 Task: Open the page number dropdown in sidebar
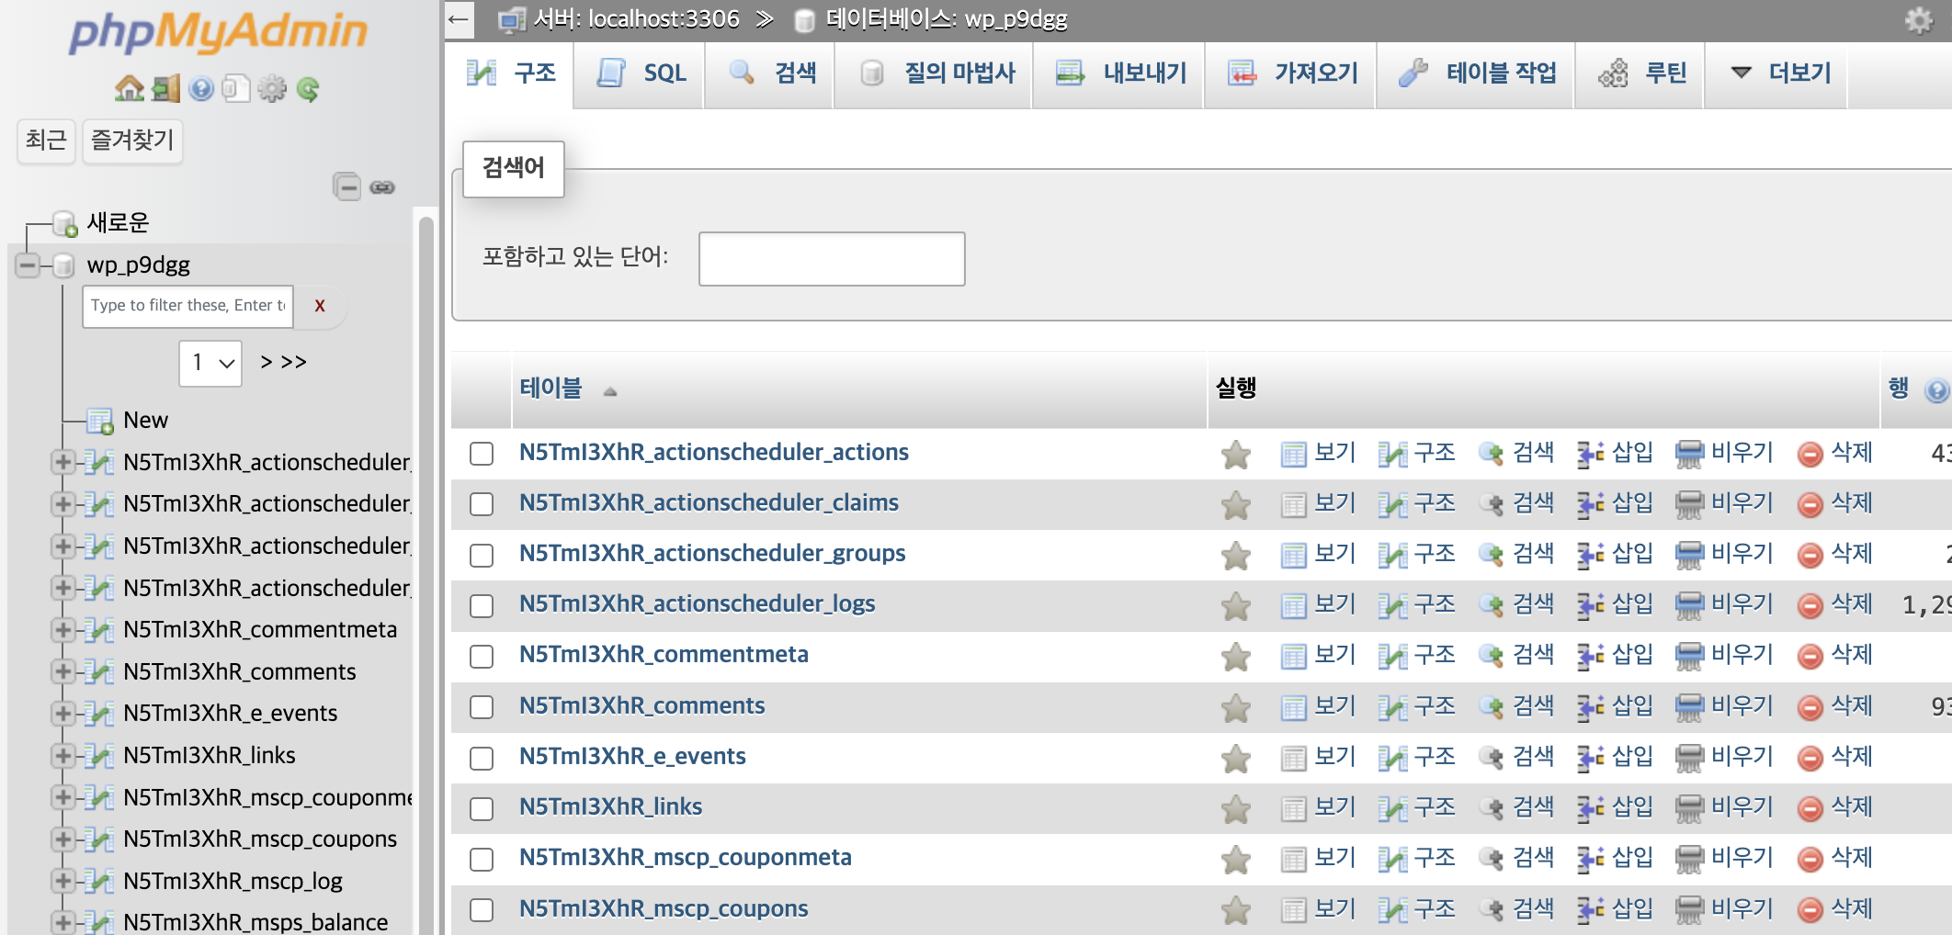click(210, 363)
